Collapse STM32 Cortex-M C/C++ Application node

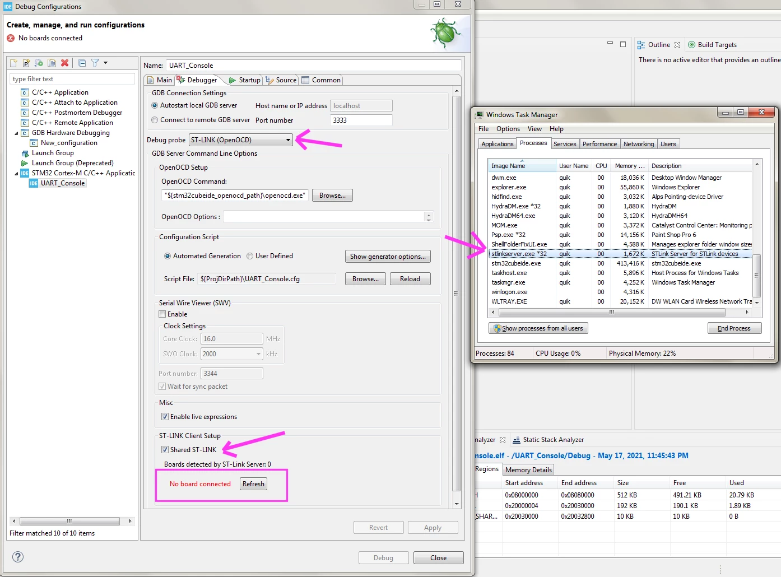pyautogui.click(x=16, y=174)
